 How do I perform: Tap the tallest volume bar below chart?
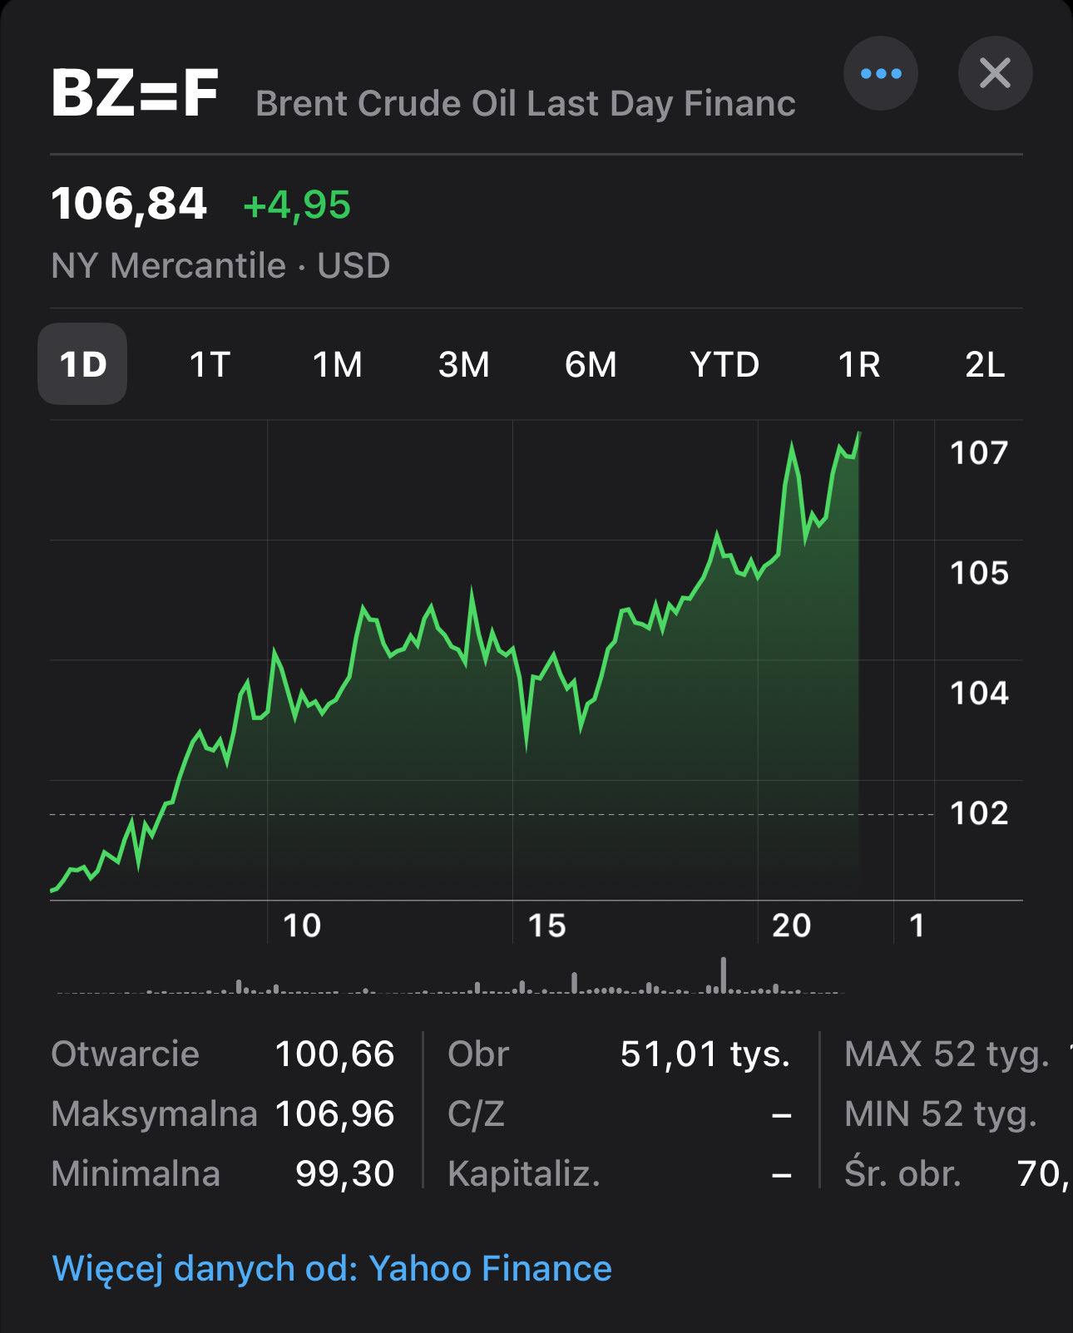[x=724, y=975]
